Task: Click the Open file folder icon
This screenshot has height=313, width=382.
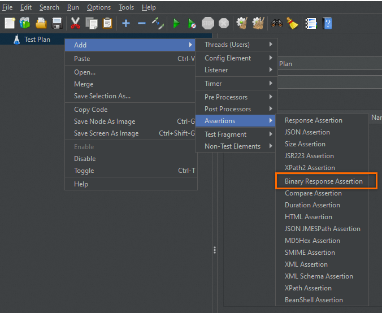Action: point(41,23)
